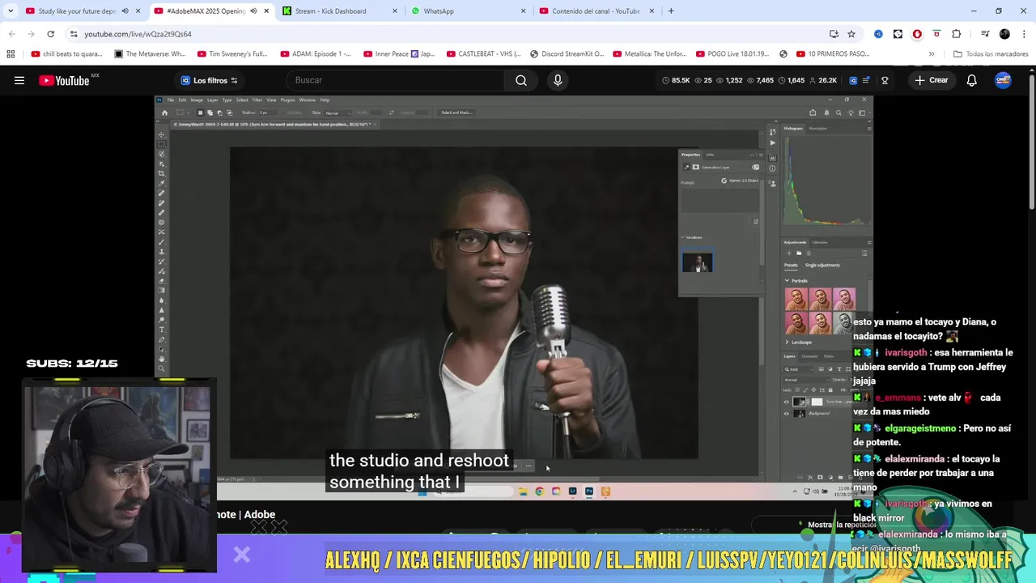
Task: Click the Photoshop search icon at top right
Action: [x=839, y=113]
